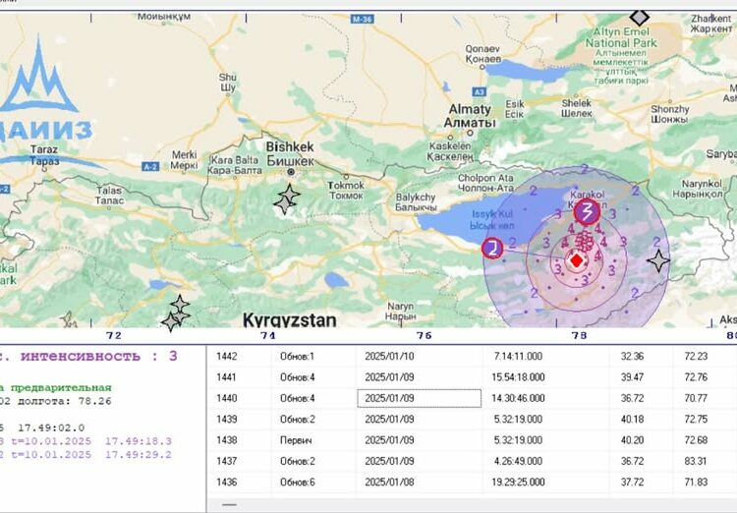737x513 pixels.
Task: Click the 'Первич' status cell in row 1438
Action: coord(296,440)
